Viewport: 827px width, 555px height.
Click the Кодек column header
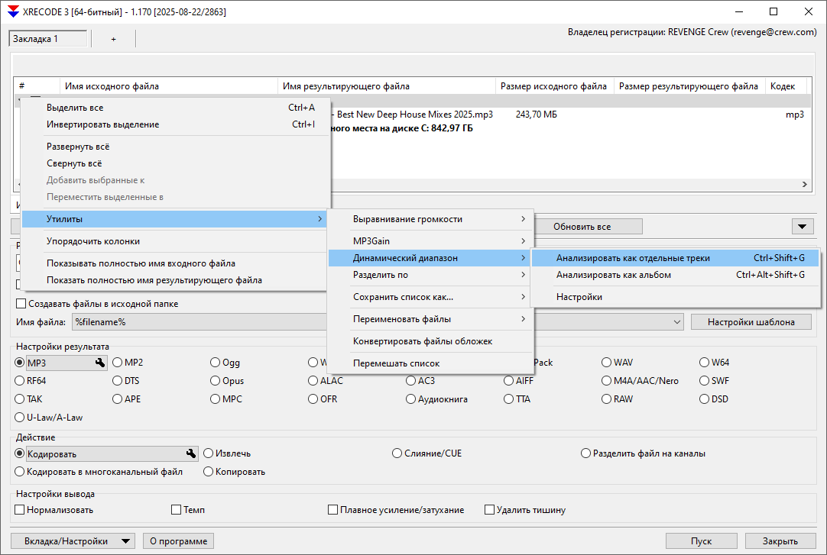[787, 86]
